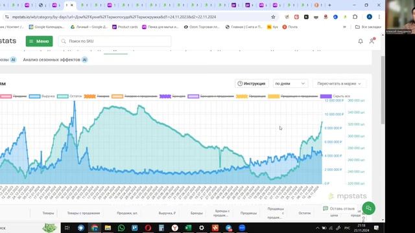Expand the 'по дням' period dropdown
415x233 pixels.
290,83
